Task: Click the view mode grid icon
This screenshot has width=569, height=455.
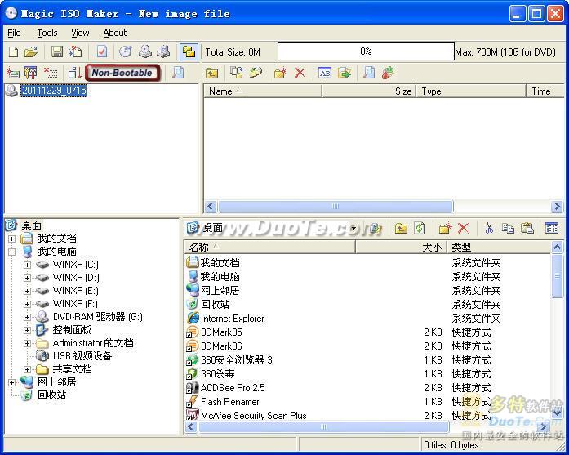Action: 552,228
